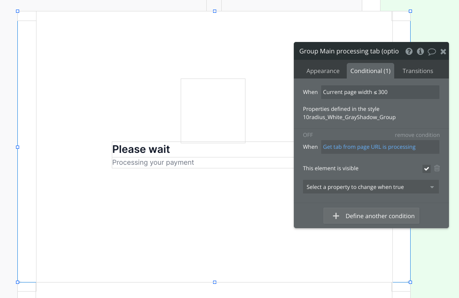Select the Processing your payment text element
Image resolution: width=459 pixels, height=298 pixels.
click(153, 162)
